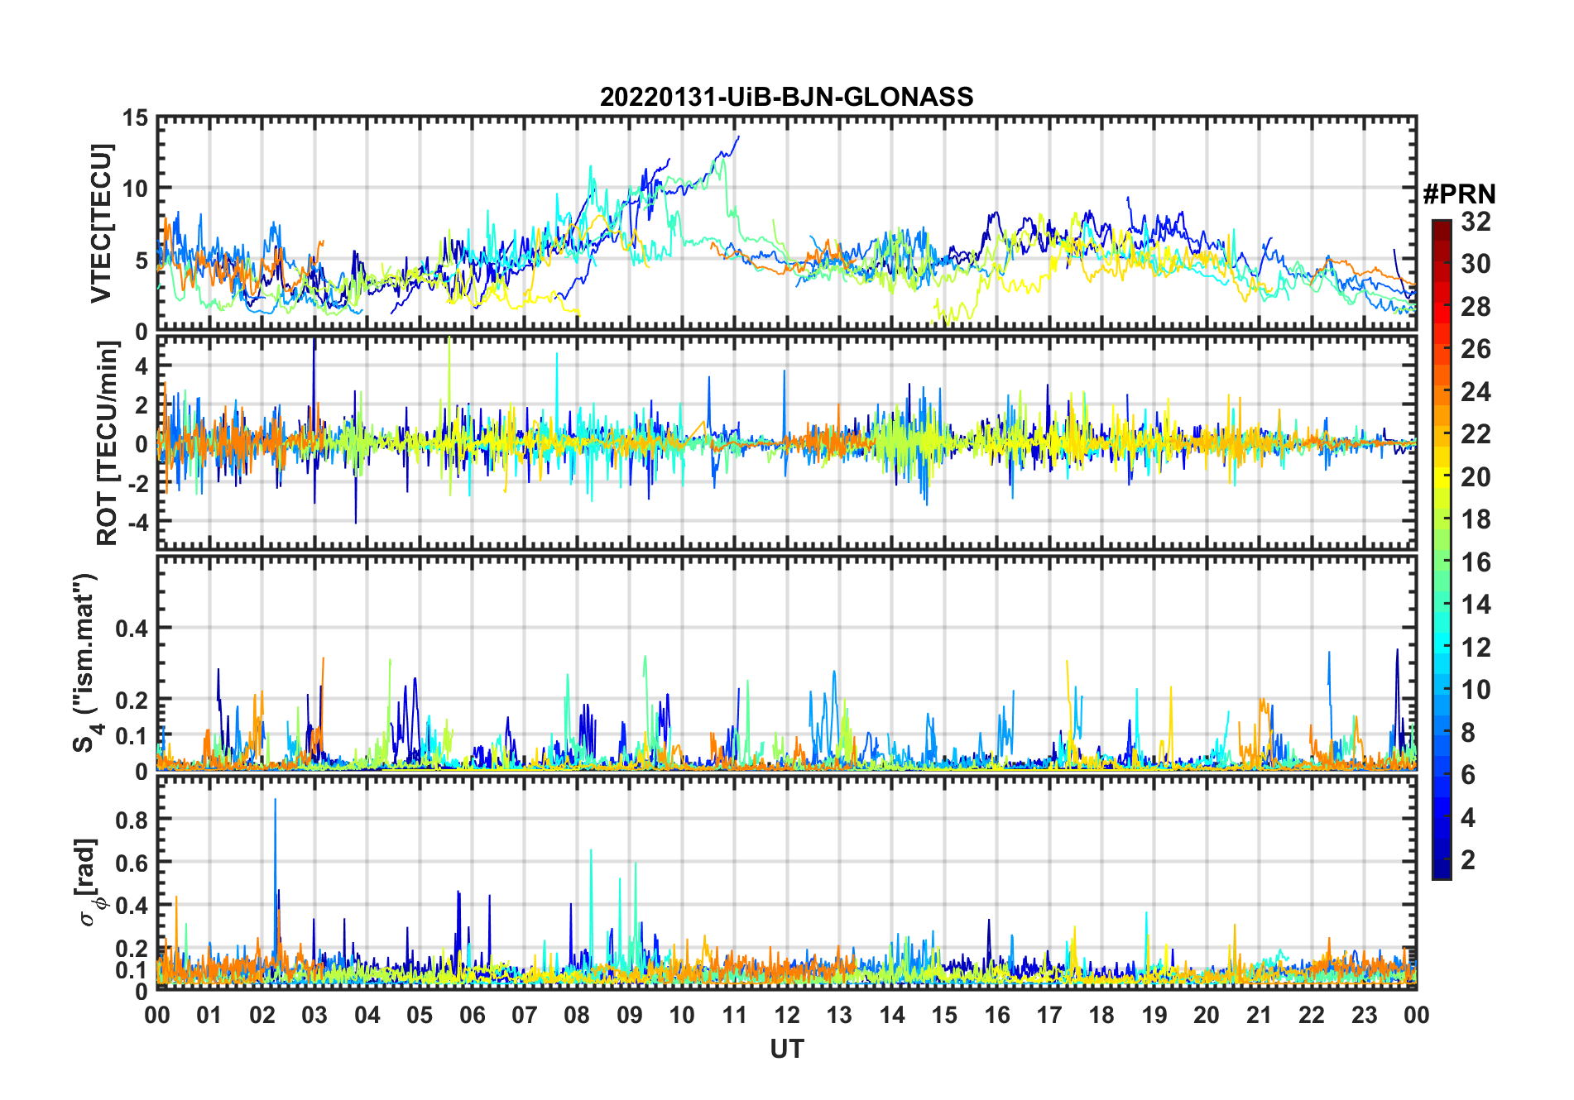Select the 06 hour tick label

click(472, 1015)
